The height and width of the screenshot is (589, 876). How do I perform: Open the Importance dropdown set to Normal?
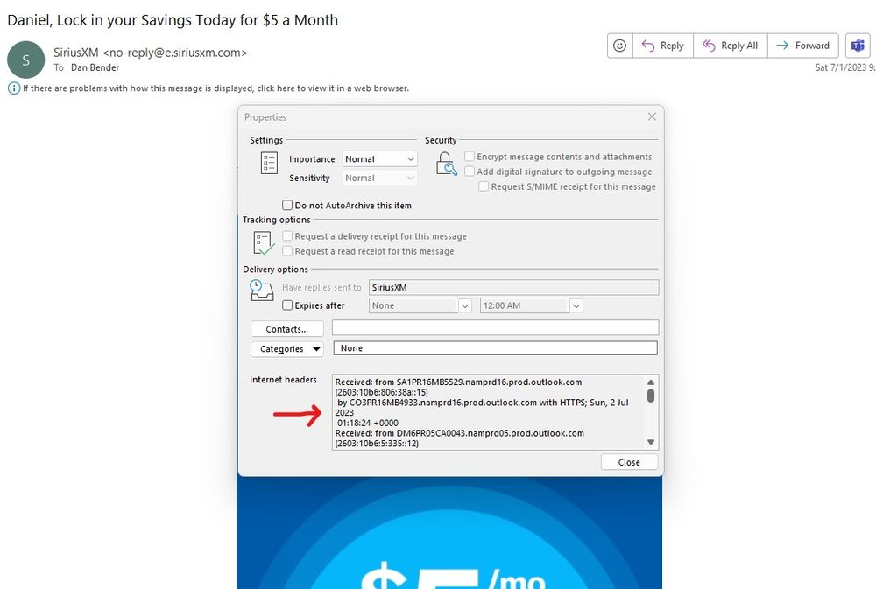click(379, 159)
